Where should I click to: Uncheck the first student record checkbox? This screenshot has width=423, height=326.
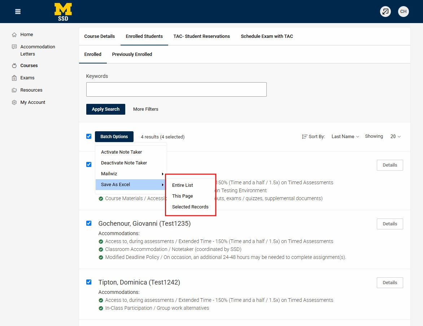point(89,164)
